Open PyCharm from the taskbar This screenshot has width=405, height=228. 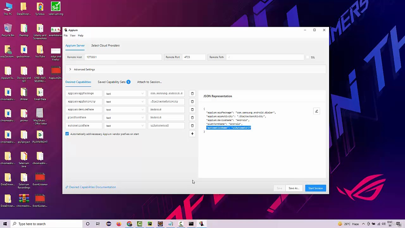150,224
